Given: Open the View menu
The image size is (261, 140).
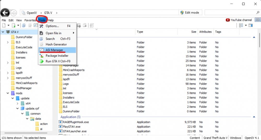Looking at the screenshot, I should tap(19, 20).
